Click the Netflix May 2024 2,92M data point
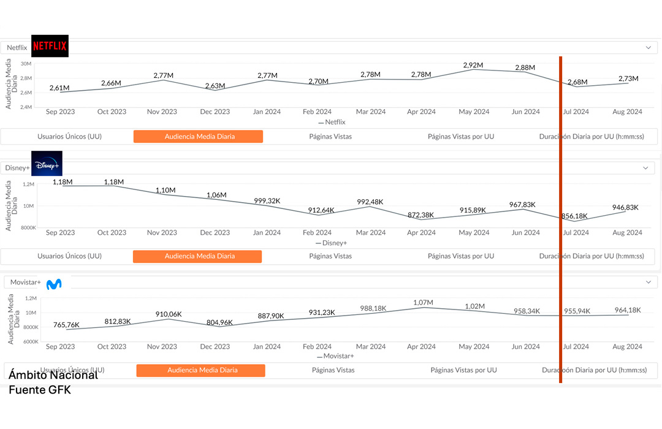Viewport: 662px width, 429px height. point(473,69)
